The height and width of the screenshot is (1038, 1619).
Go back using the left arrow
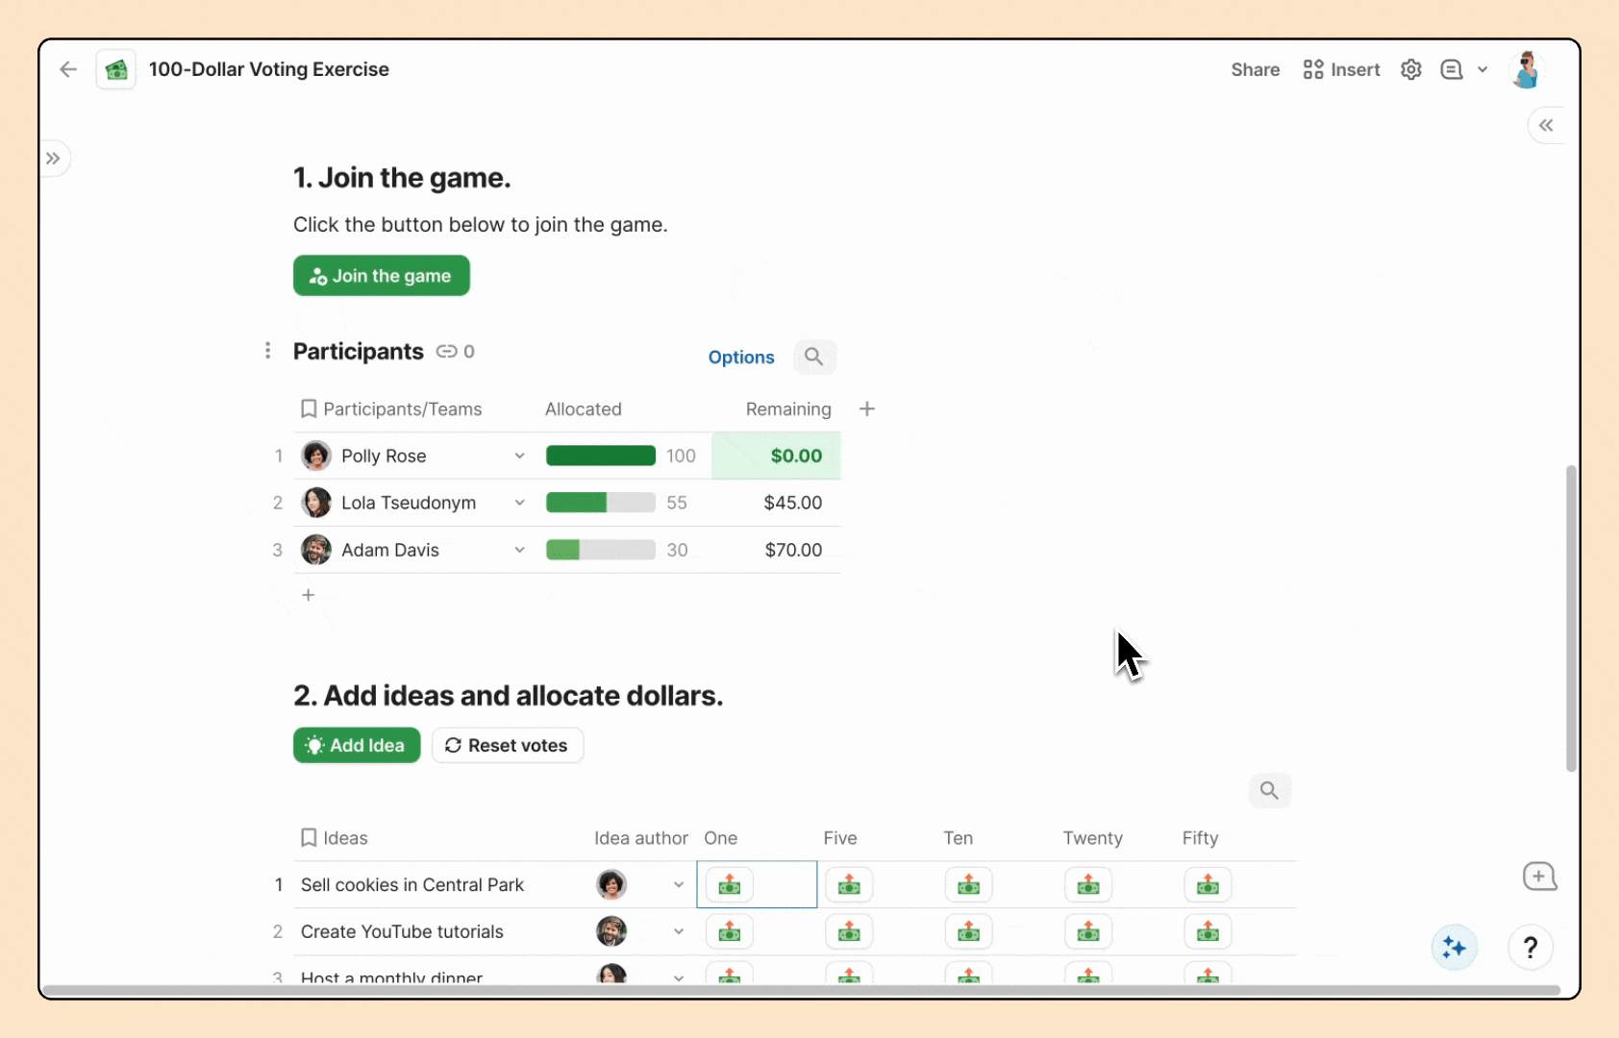68,69
